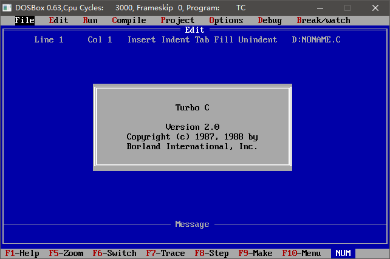
Task: Open the Debug menu
Action: pyautogui.click(x=270, y=20)
